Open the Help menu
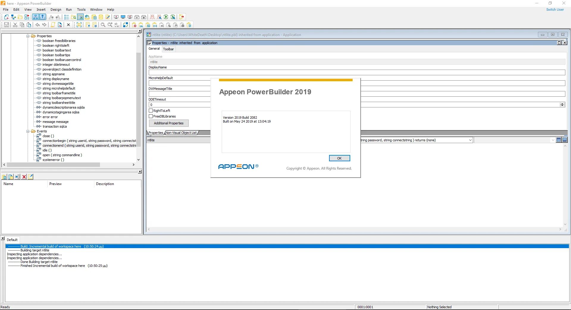 [111, 10]
